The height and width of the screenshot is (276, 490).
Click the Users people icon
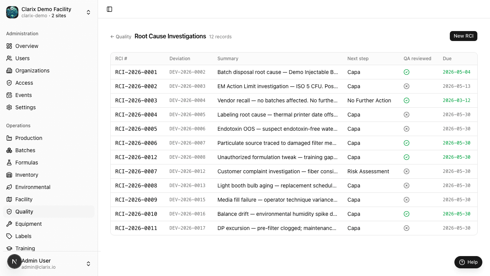pyautogui.click(x=9, y=58)
